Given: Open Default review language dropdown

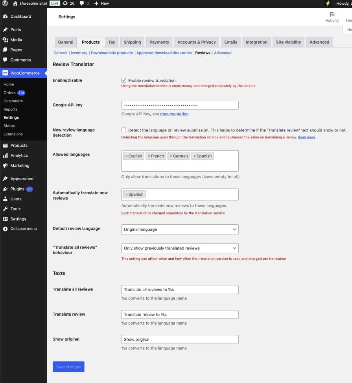Looking at the screenshot, I should (x=180, y=229).
